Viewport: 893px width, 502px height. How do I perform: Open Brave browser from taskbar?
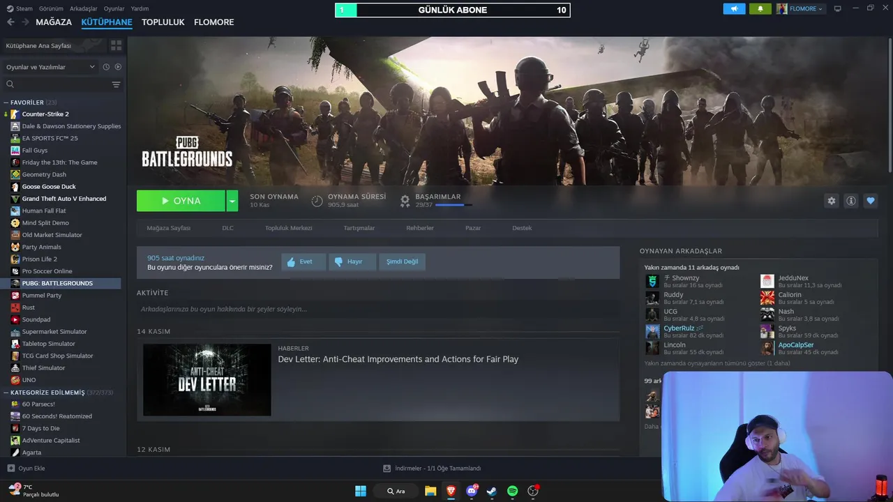click(451, 491)
